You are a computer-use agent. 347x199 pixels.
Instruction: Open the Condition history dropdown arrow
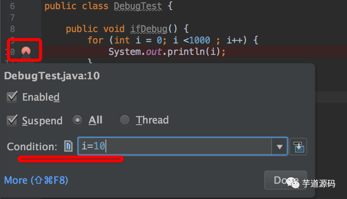pyautogui.click(x=279, y=147)
